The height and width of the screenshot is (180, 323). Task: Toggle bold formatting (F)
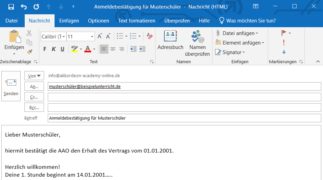45,49
